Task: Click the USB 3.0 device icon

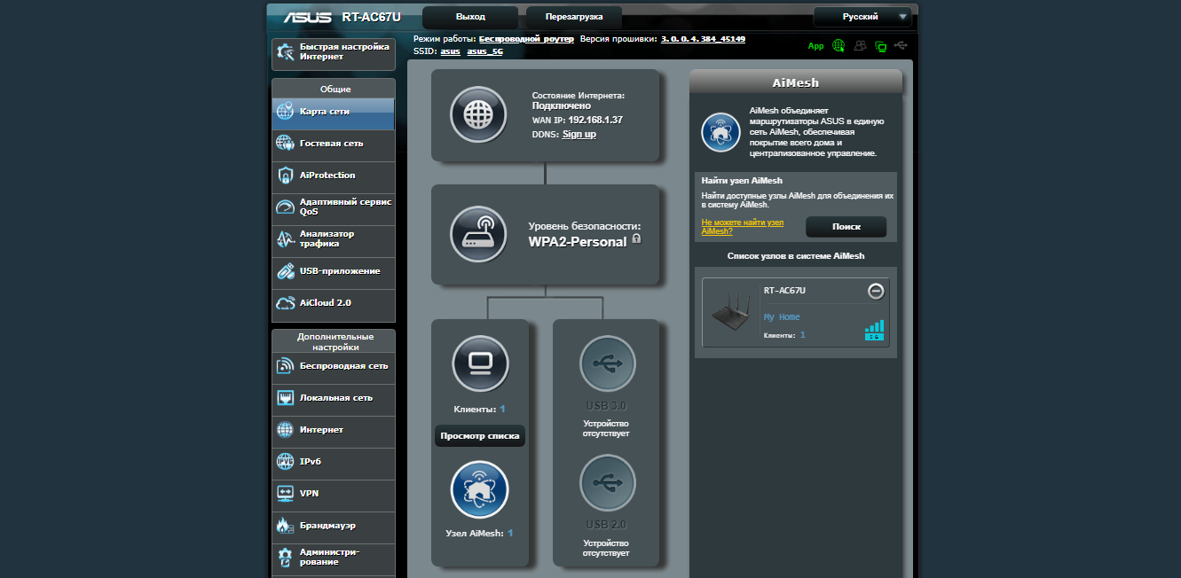Action: coord(607,363)
